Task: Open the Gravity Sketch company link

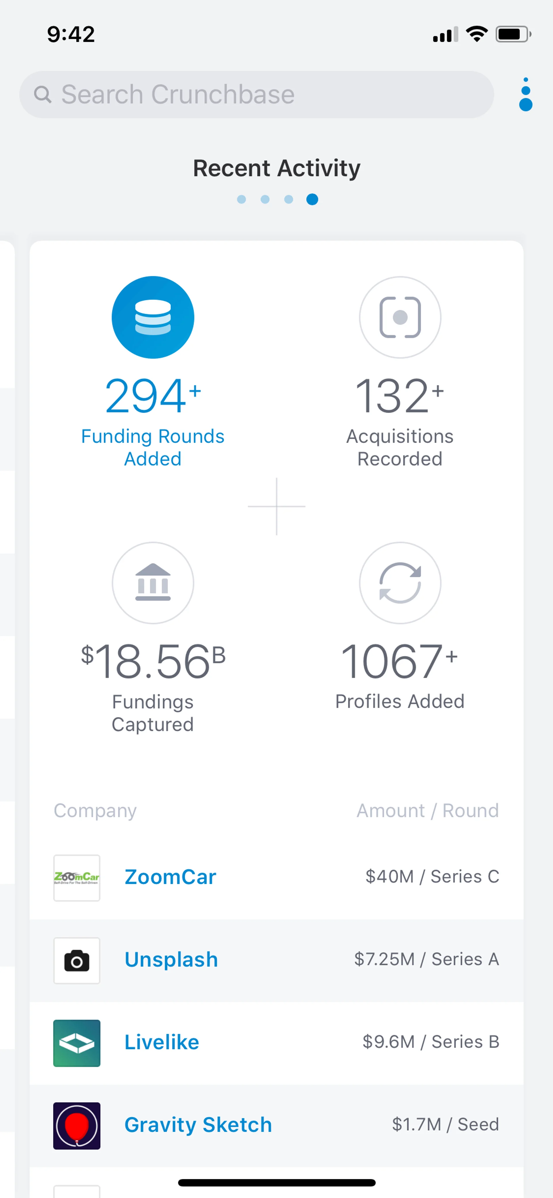Action: pos(198,1125)
